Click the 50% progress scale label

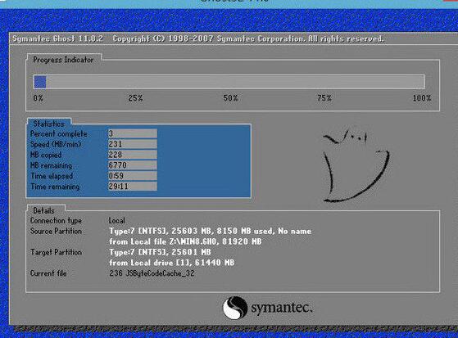click(x=231, y=98)
